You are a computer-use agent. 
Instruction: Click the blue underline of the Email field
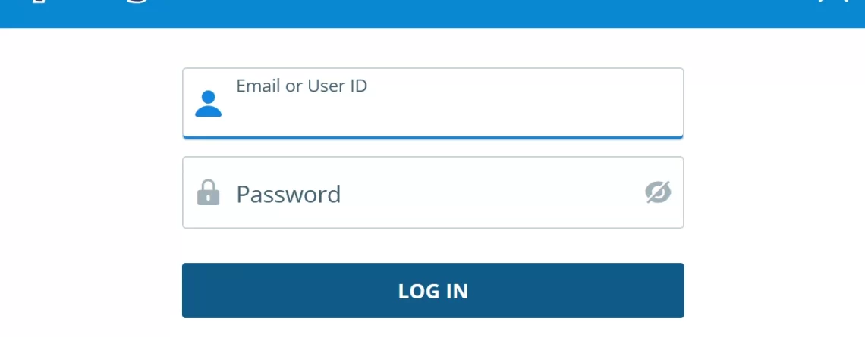(432, 137)
